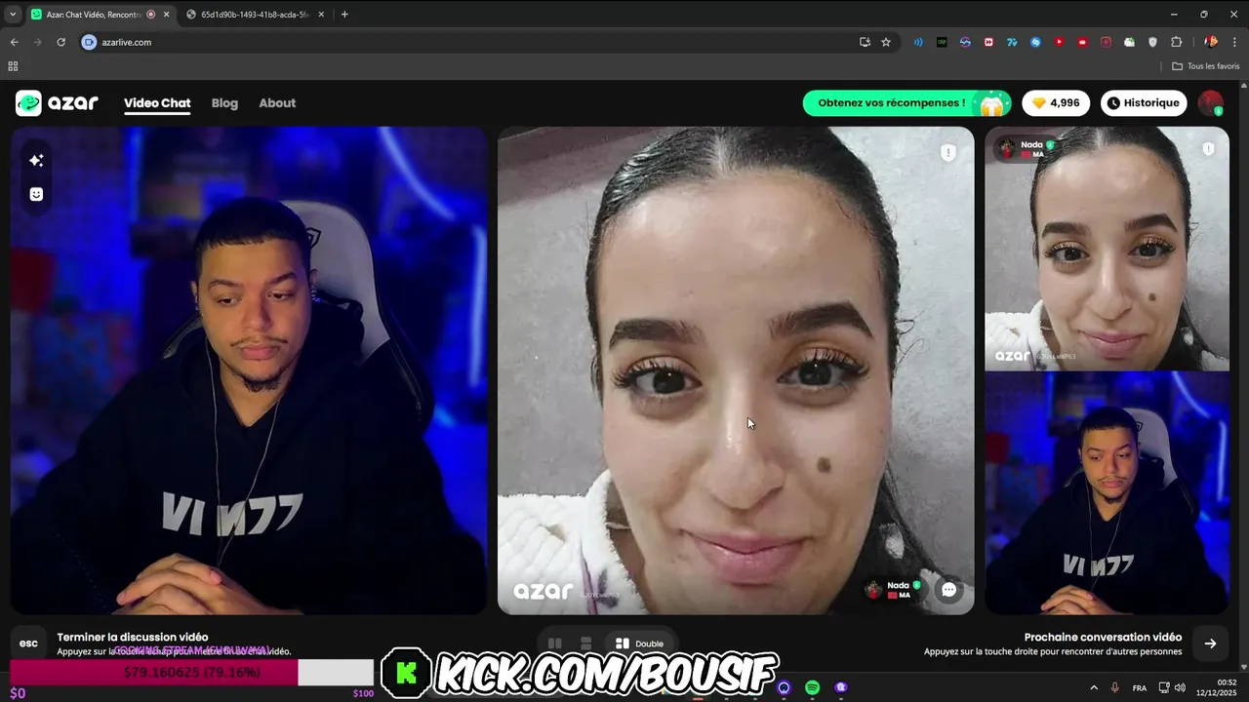Open the Chrome three-dot menu
The image size is (1249, 702).
point(1234,42)
